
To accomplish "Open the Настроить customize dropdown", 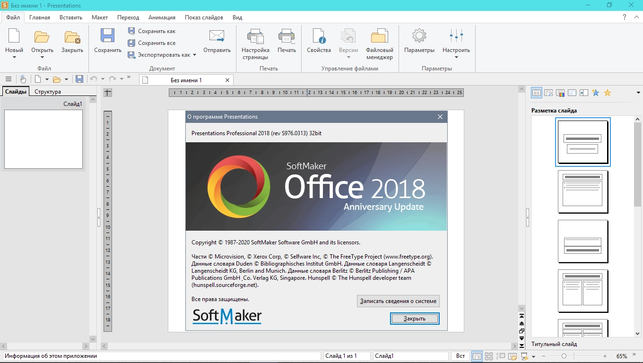I will (x=456, y=43).
